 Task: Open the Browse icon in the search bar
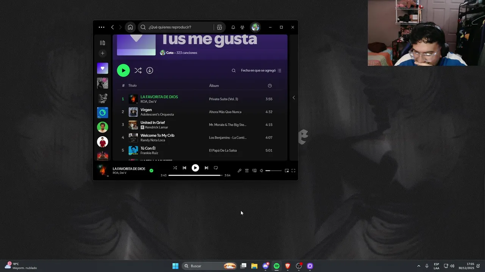click(219, 27)
